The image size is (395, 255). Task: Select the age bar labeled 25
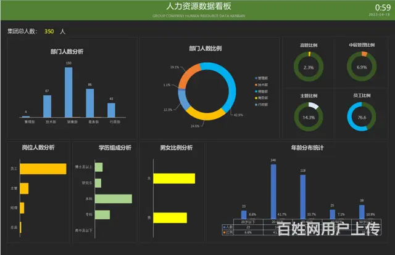pos(332,214)
